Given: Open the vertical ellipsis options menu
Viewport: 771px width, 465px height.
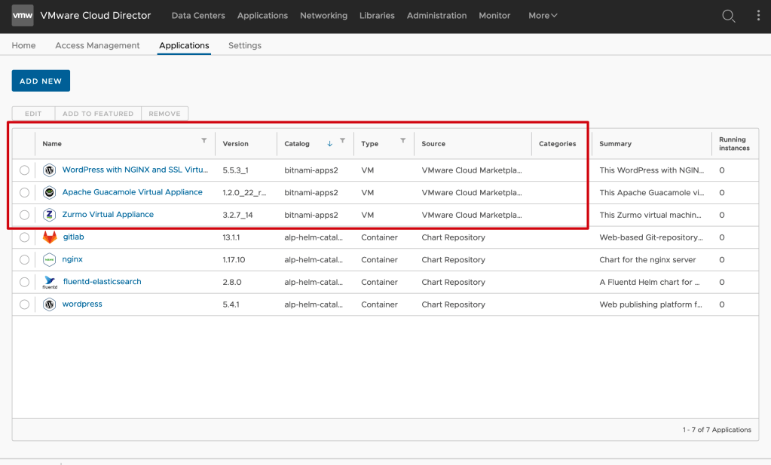Looking at the screenshot, I should pyautogui.click(x=758, y=16).
